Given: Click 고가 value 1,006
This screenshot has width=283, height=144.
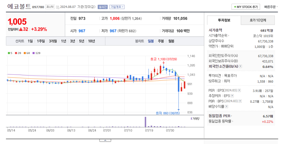Looking at the screenshot, I should [115, 18].
